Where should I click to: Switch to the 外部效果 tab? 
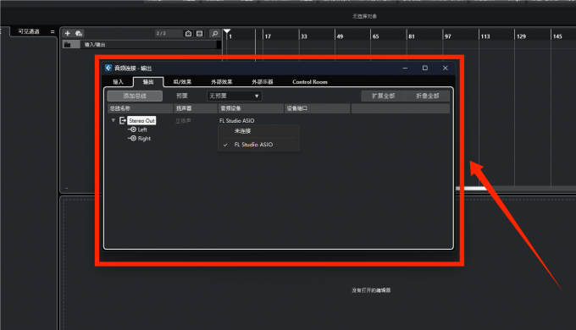[x=222, y=82]
